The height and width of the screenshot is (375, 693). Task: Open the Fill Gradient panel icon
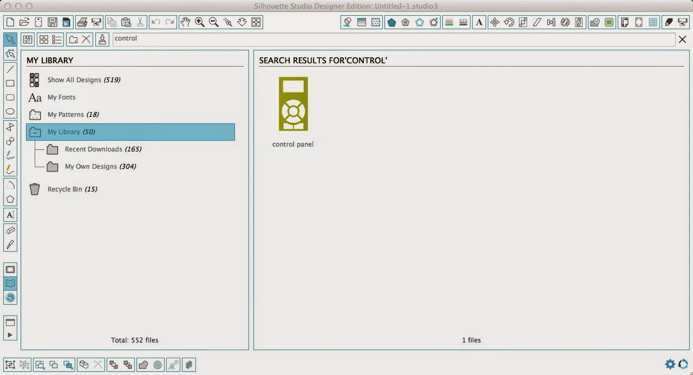(x=362, y=22)
